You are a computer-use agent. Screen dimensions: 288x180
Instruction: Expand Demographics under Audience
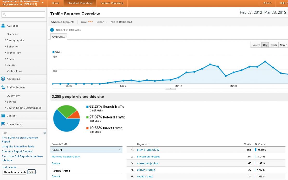coord(15,40)
